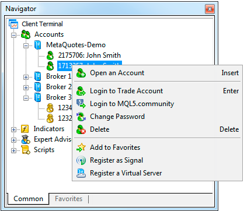Select the Client Terminal label
Viewport: 244px width, 211px height.
(42, 24)
